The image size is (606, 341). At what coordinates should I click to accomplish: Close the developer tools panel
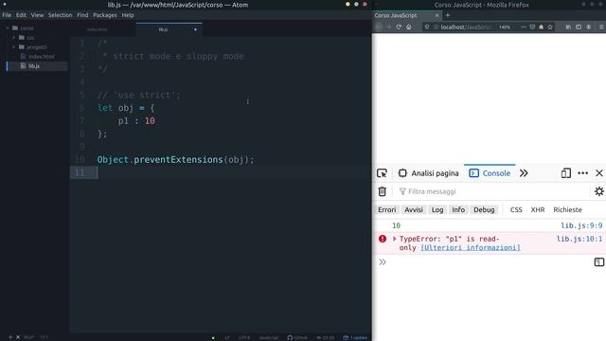pos(599,173)
